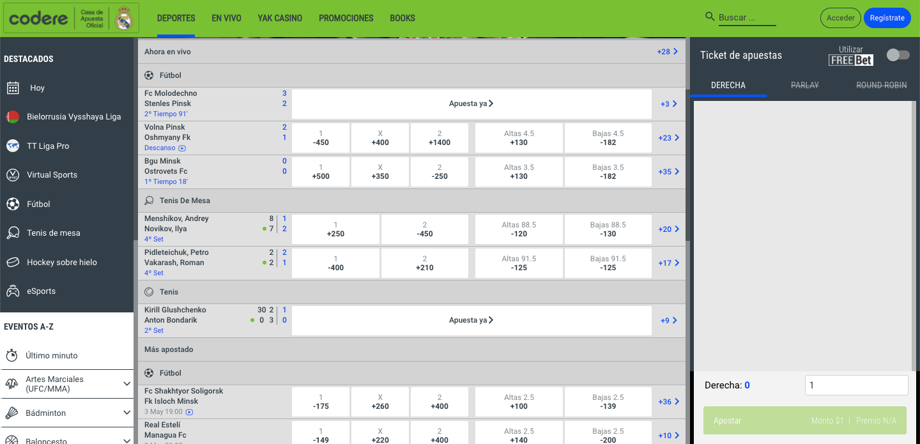Screen dimensions: 920x444
Task: Switch to the Parlay tab
Action: (805, 85)
